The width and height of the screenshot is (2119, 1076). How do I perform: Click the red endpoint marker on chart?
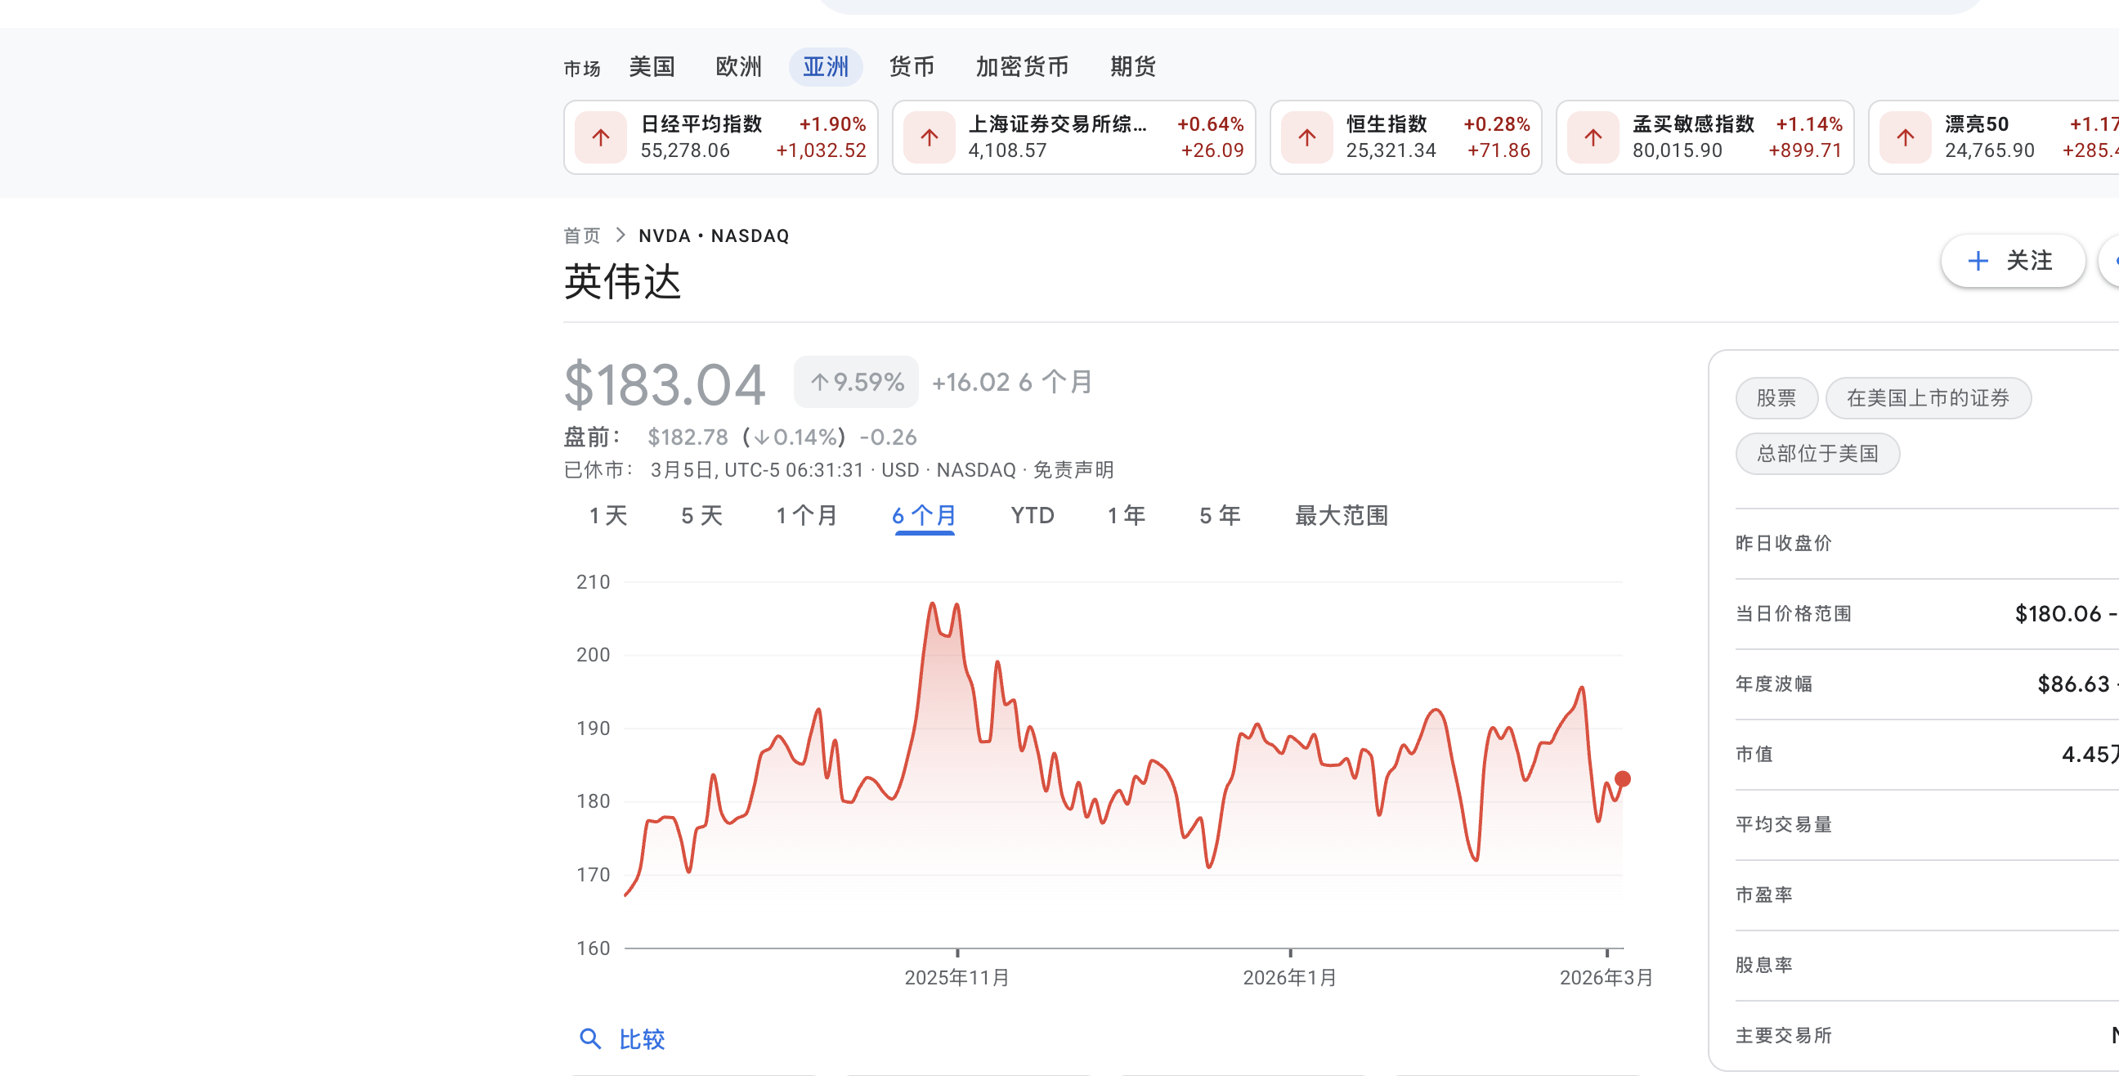coord(1622,778)
